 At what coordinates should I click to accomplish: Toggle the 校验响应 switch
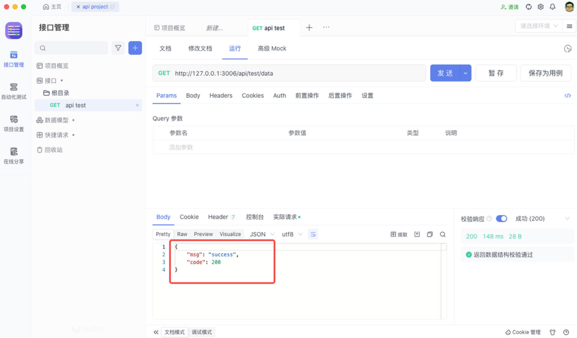tap(501, 219)
